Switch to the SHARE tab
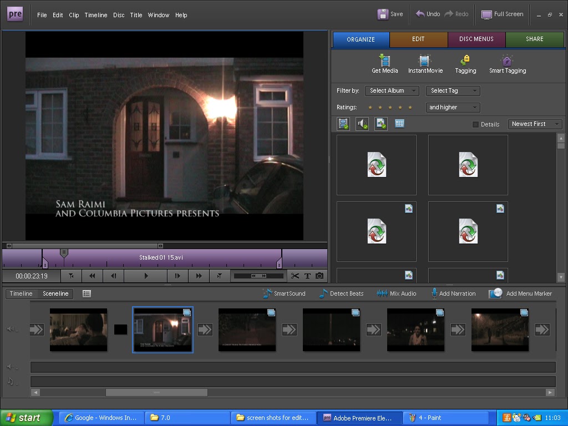The image size is (568, 426). pyautogui.click(x=535, y=39)
